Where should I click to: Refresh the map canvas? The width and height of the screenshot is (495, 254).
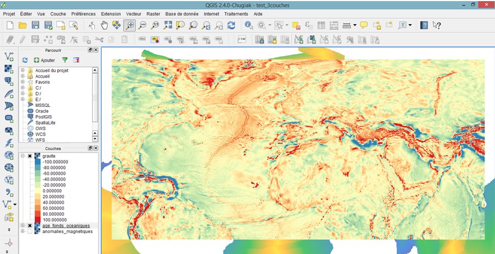point(231,25)
